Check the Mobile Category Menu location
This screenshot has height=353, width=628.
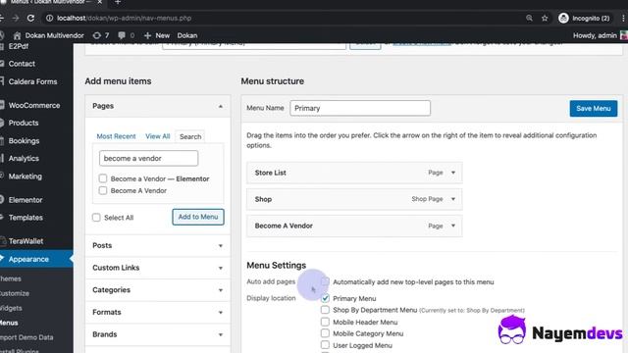pyautogui.click(x=325, y=333)
